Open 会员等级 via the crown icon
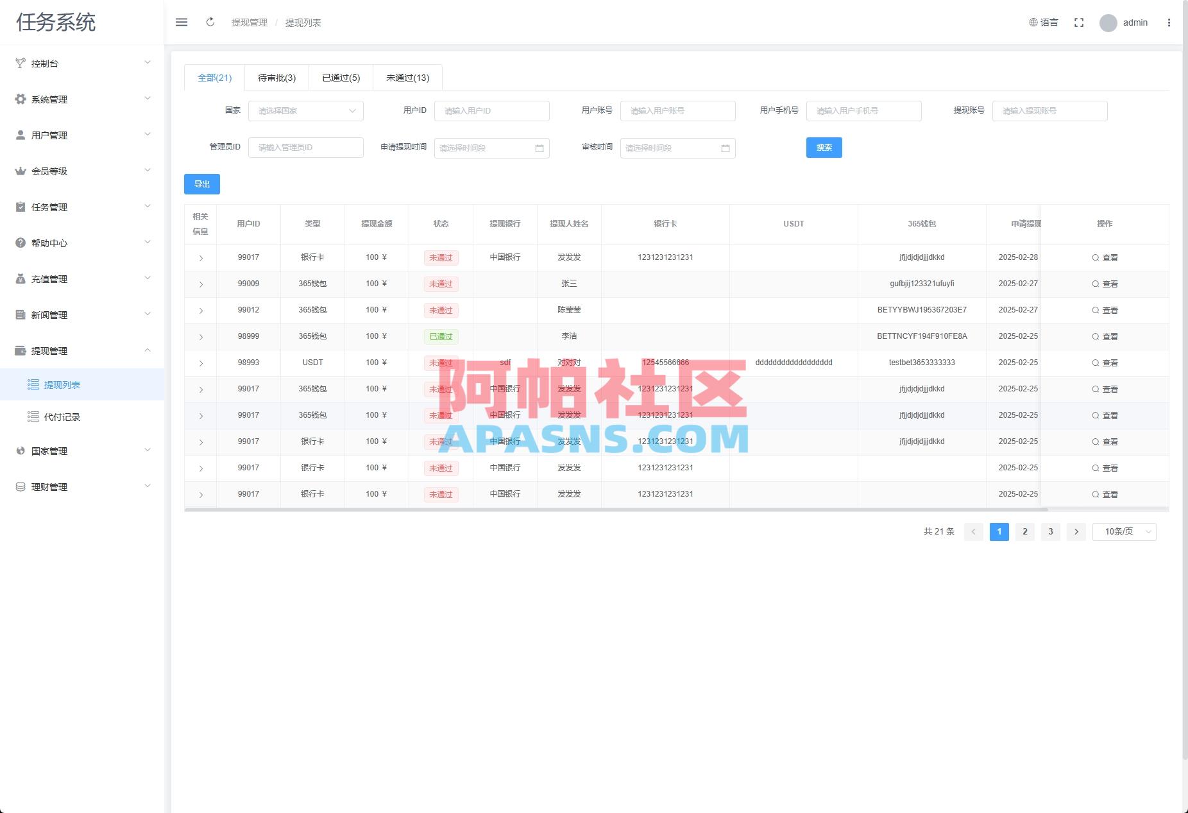 coord(19,171)
